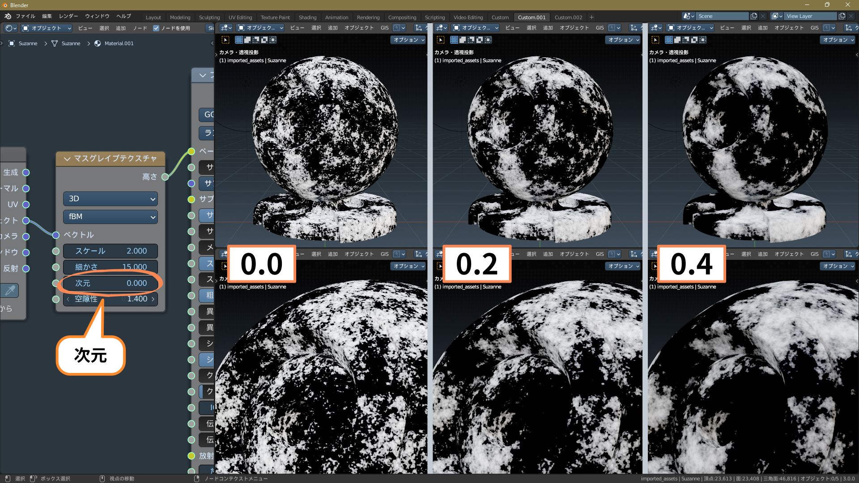Click the UV output socket
859x483 pixels.
tap(26, 204)
